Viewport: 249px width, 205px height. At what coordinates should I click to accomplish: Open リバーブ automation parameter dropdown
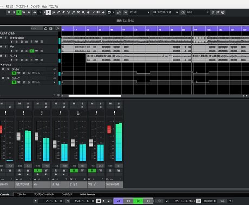click(x=54, y=83)
